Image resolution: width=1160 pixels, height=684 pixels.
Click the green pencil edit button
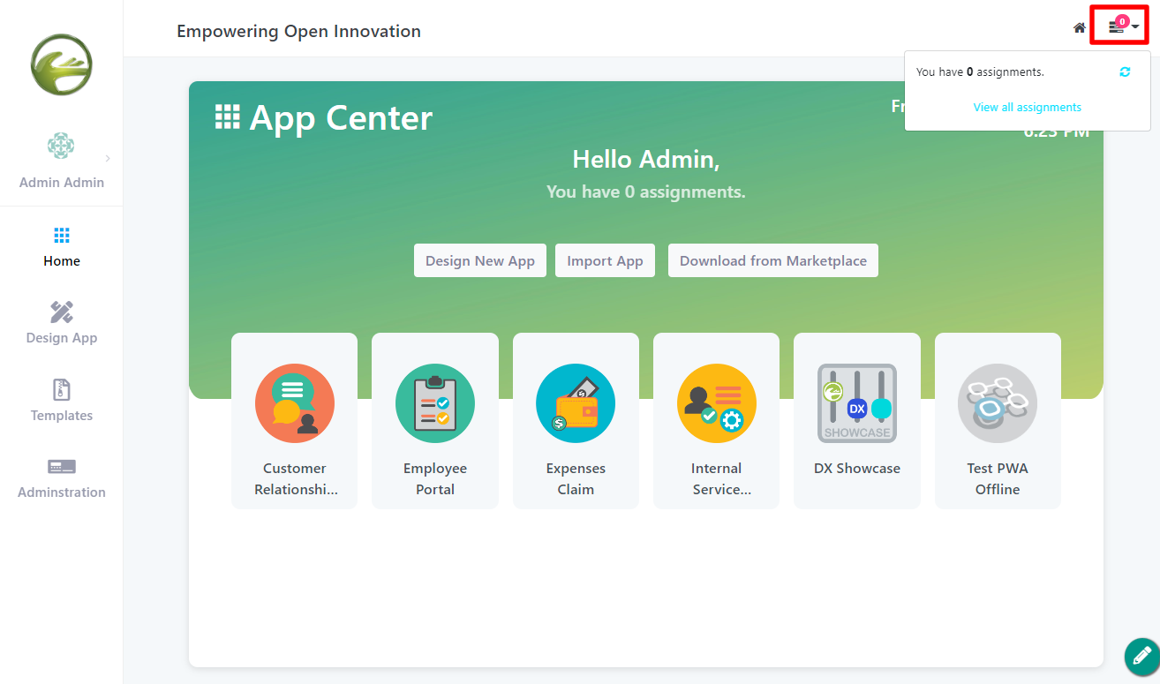(x=1141, y=657)
